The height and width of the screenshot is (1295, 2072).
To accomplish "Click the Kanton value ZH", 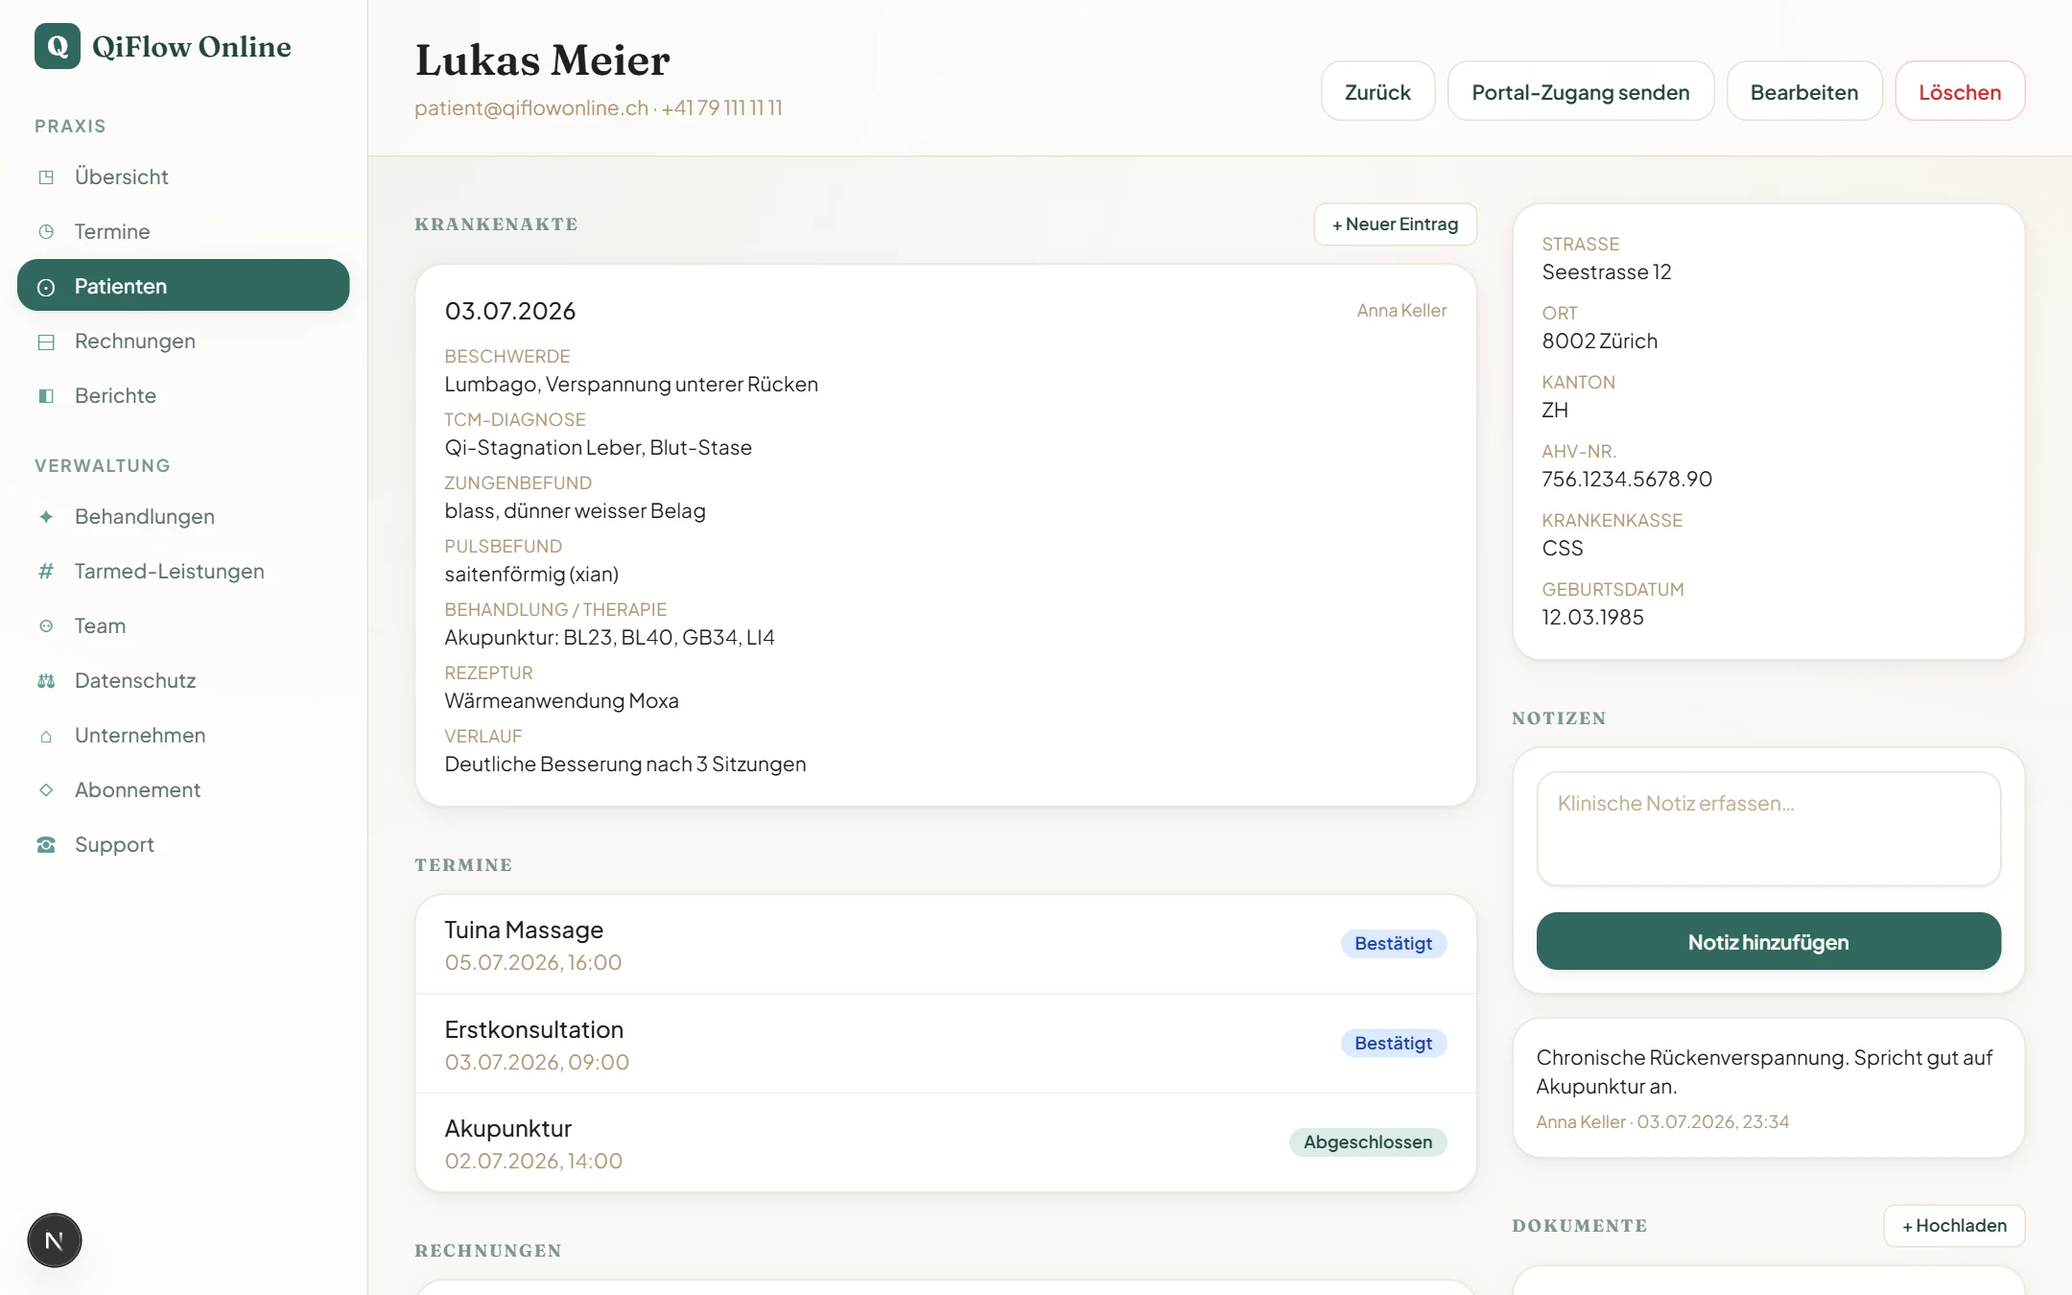I will click(1555, 410).
